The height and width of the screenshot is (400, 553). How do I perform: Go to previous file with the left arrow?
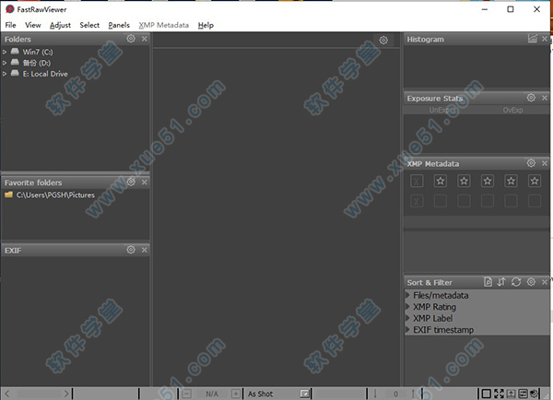tap(7, 394)
